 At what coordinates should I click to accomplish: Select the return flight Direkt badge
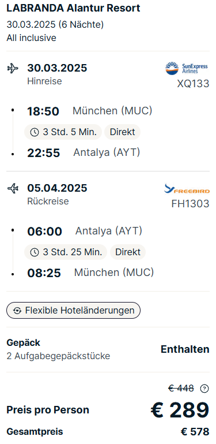click(x=128, y=252)
